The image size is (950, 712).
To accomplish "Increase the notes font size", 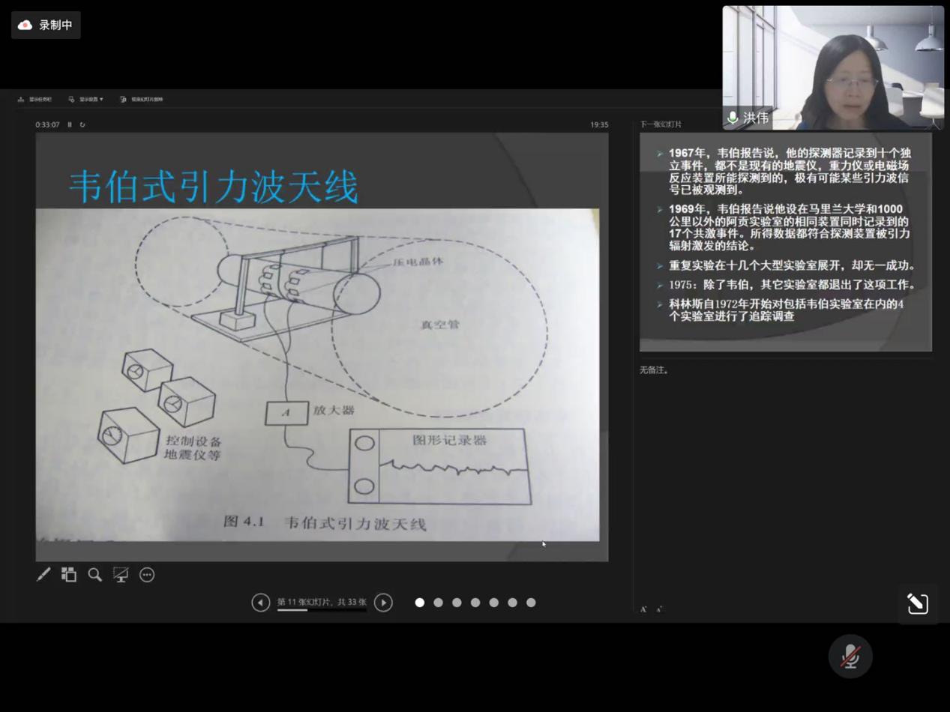I will pos(643,609).
